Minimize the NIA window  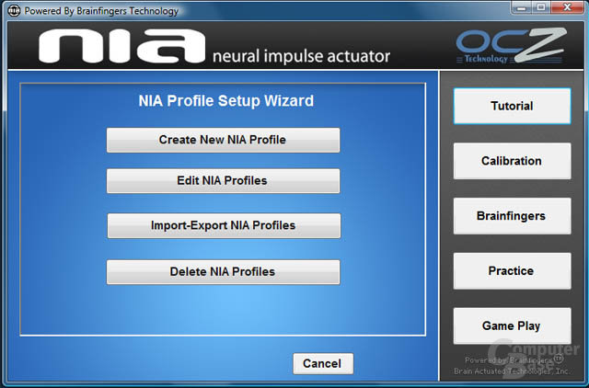pos(522,7)
